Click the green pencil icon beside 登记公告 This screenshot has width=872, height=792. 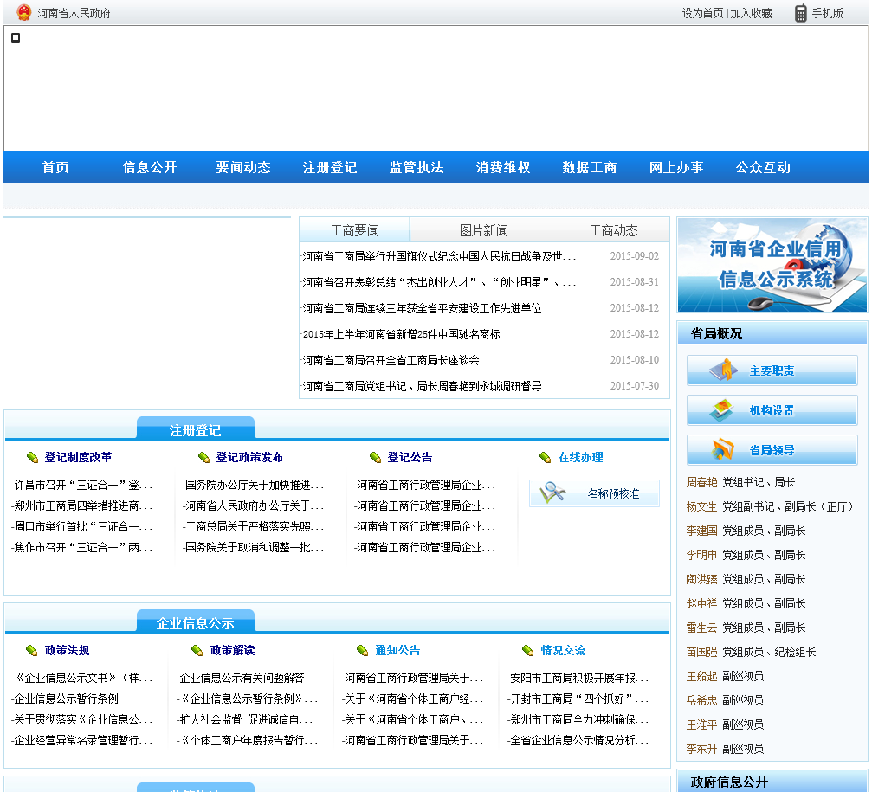[375, 457]
